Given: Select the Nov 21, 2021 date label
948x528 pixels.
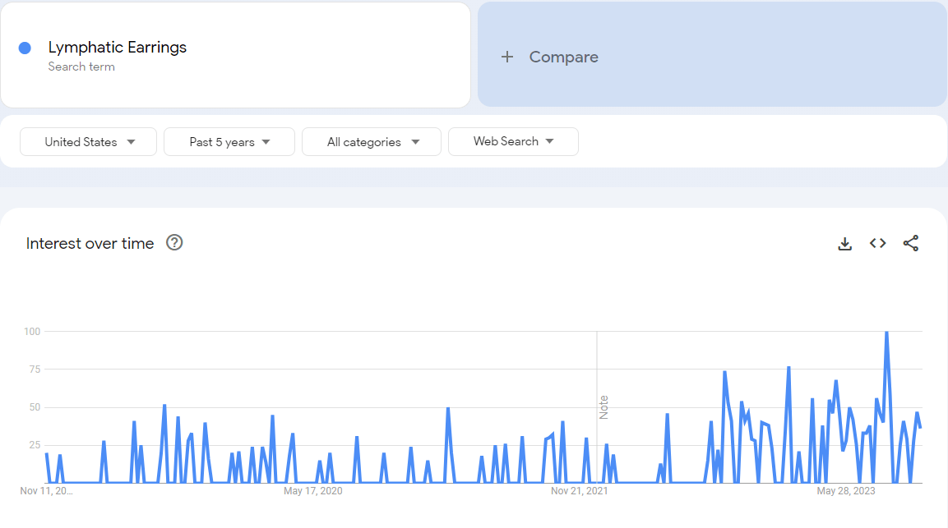Looking at the screenshot, I should pyautogui.click(x=579, y=491).
